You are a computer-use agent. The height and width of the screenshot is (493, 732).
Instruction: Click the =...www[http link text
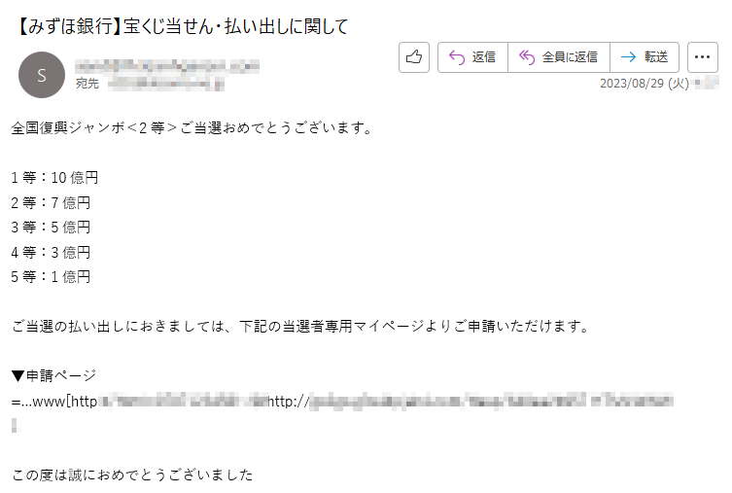click(54, 402)
